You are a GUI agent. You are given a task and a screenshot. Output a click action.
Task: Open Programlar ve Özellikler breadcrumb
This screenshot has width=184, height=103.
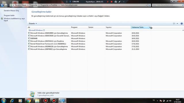pyautogui.click(x=49, y=5)
